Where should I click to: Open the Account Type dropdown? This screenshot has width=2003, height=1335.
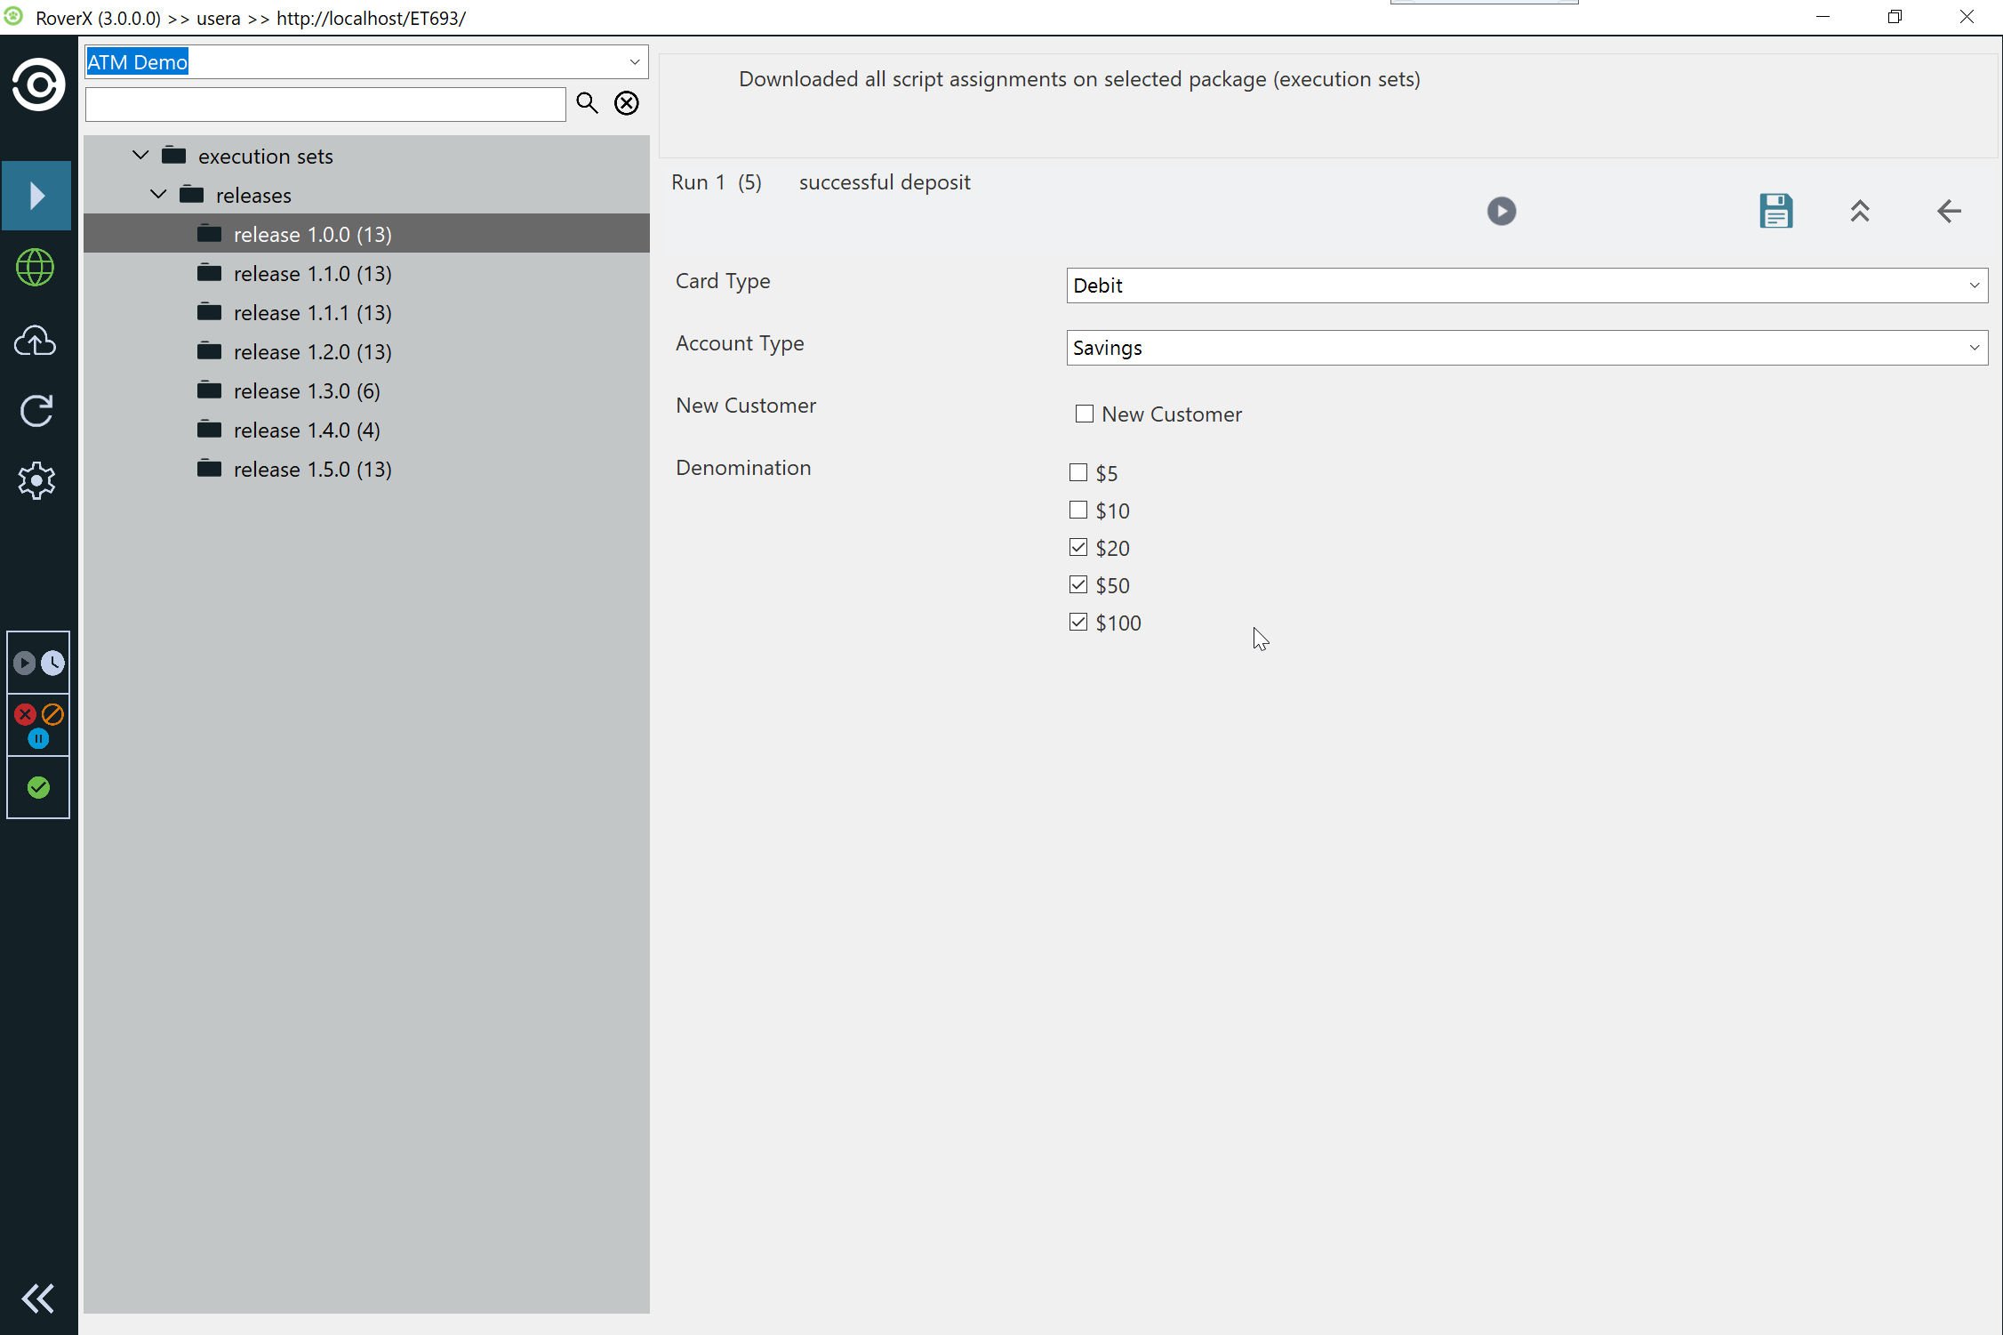1526,348
